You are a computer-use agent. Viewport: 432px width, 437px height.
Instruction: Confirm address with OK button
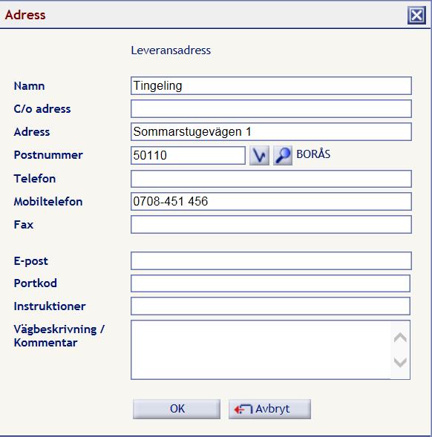(177, 409)
